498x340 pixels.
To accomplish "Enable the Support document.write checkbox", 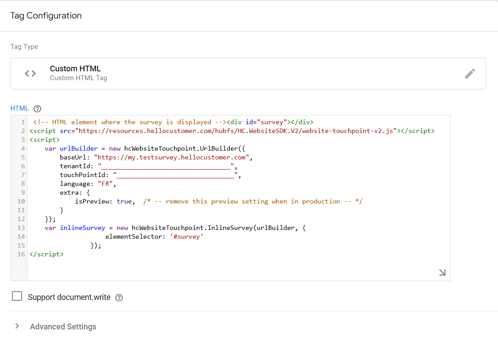I will pos(17,296).
